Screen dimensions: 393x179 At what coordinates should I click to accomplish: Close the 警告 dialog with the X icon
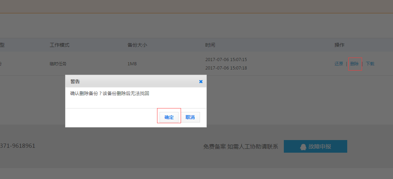201,81
